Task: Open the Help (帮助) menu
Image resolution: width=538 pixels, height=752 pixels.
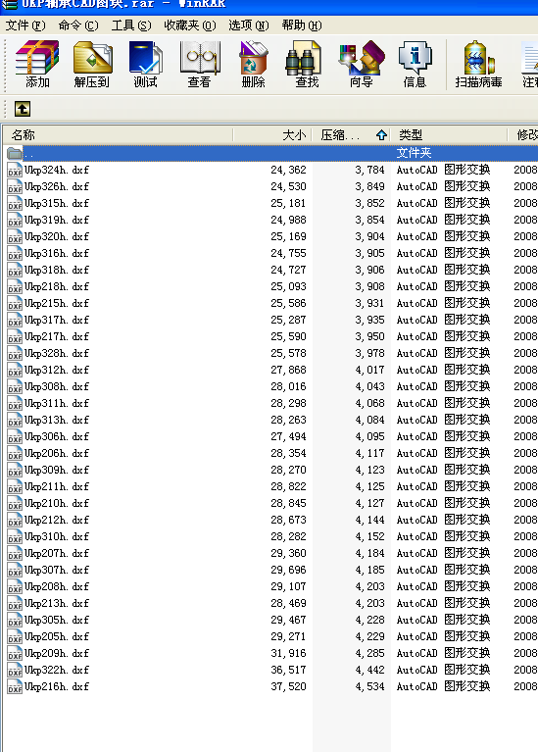Action: point(302,25)
